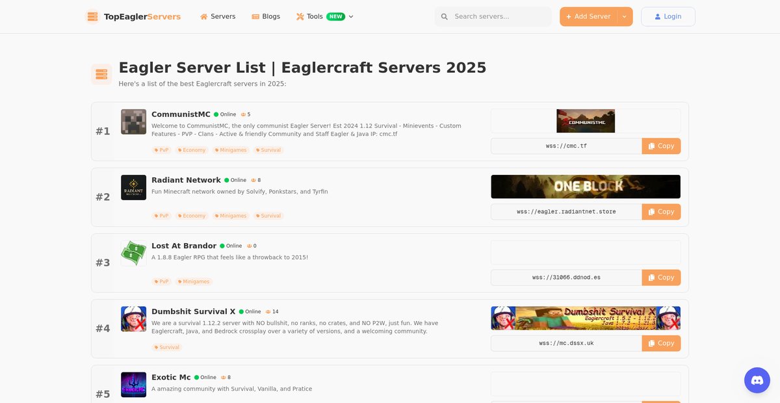Open the CommunistMC server avatar
780x403 pixels.
tap(133, 122)
